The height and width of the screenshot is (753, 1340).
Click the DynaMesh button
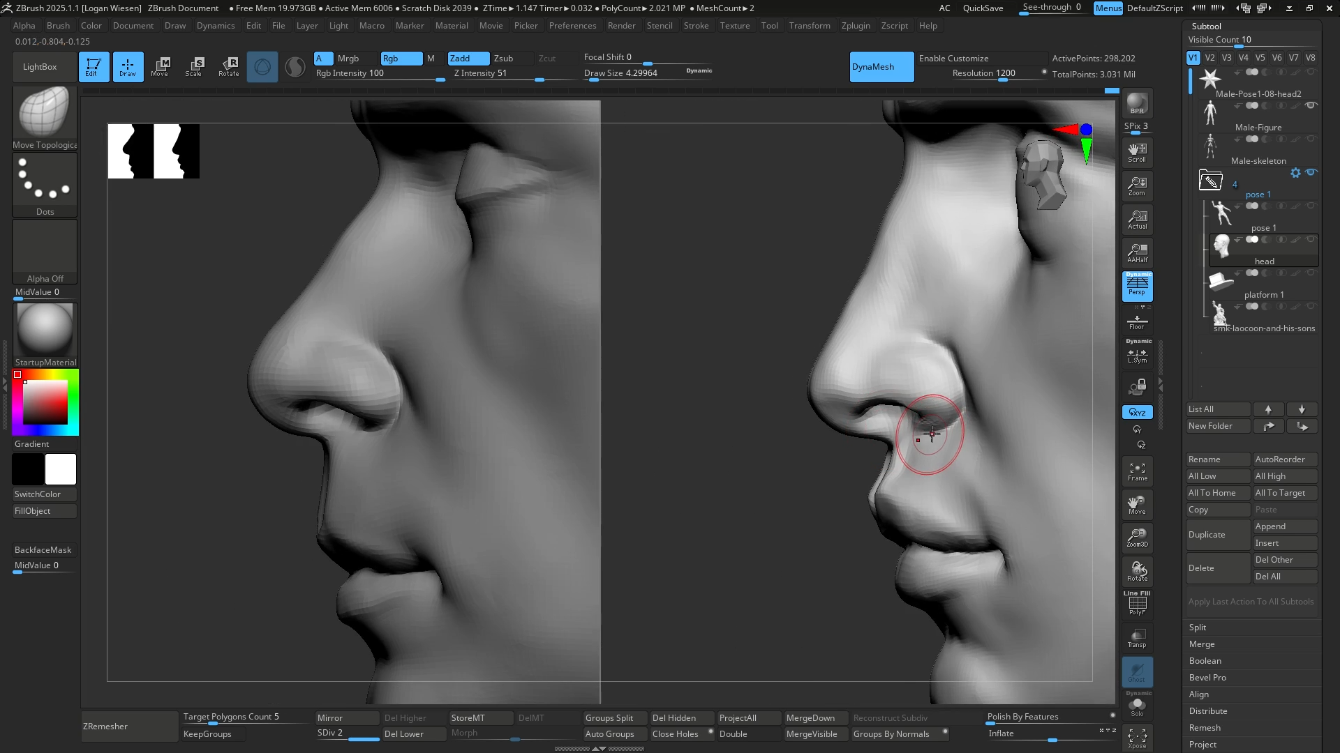pyautogui.click(x=881, y=67)
